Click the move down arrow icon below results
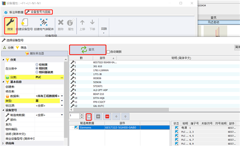 (x=116, y=117)
